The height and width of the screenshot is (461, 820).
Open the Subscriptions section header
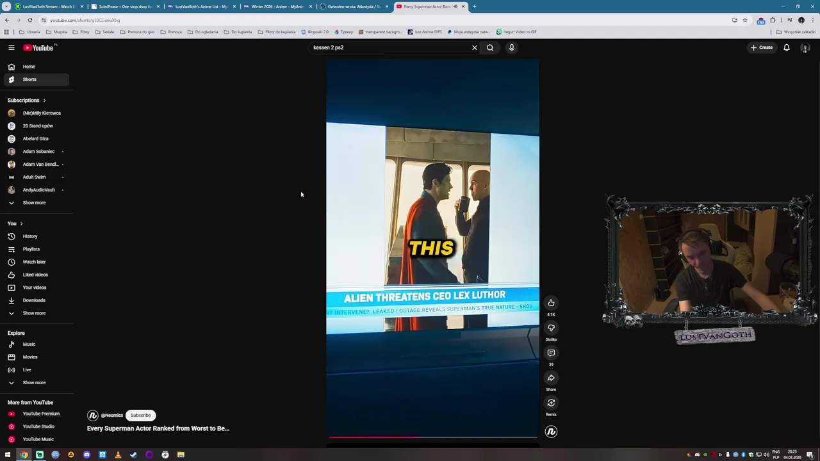26,100
